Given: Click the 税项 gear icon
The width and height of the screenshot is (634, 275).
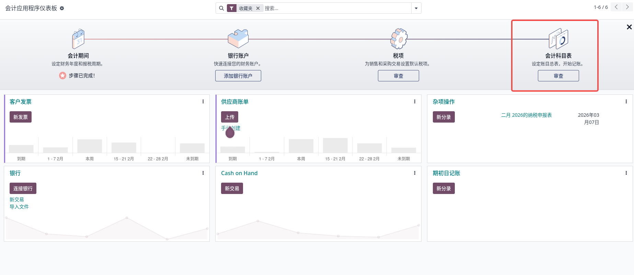Looking at the screenshot, I should [399, 38].
